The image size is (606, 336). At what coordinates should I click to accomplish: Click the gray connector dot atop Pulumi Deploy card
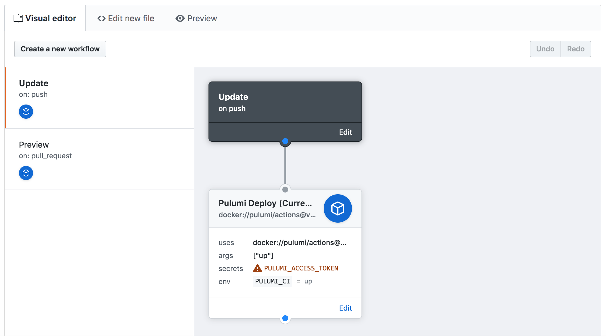click(x=285, y=190)
